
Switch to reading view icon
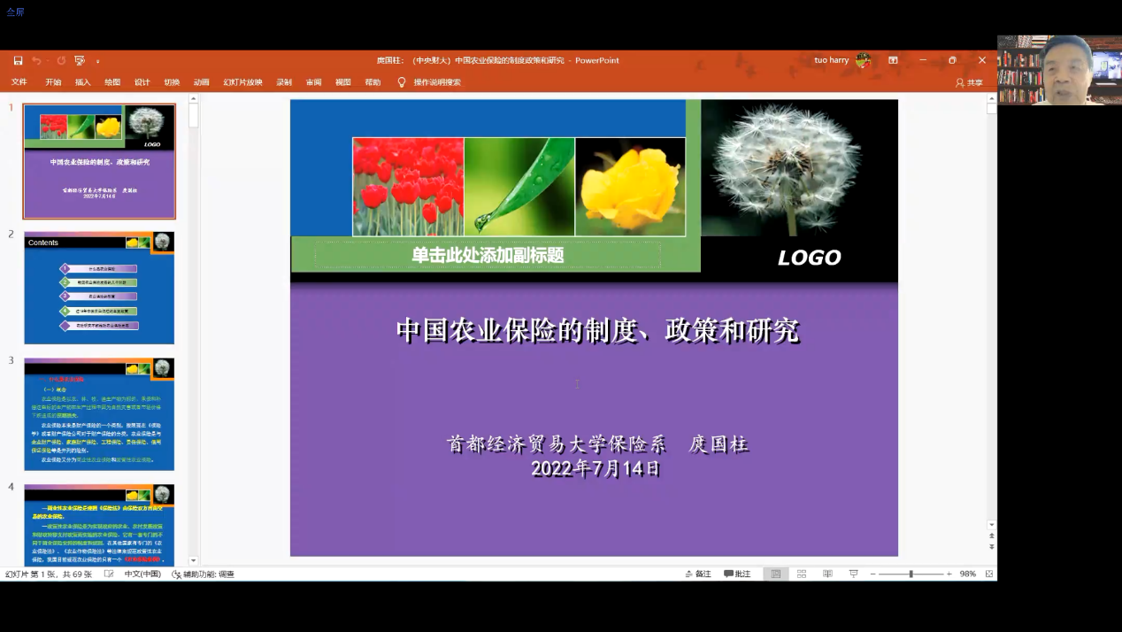point(827,574)
